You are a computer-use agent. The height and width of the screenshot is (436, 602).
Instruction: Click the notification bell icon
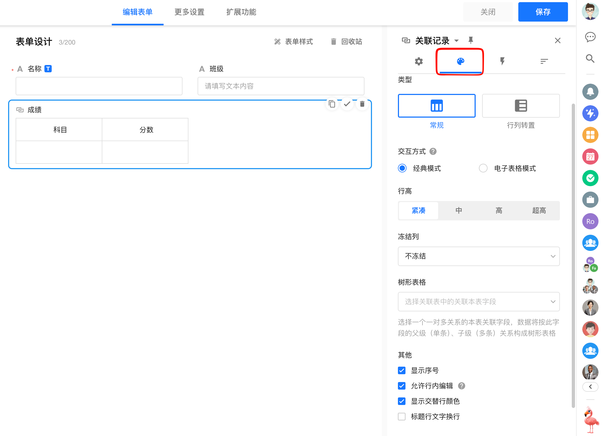point(590,92)
